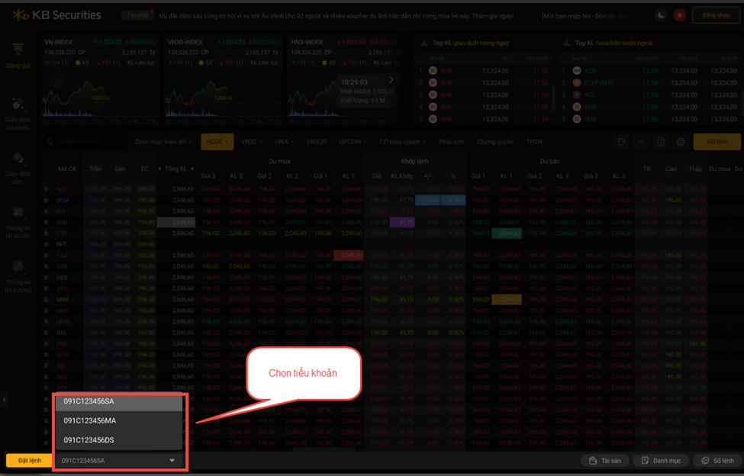Click the export file icon in the board toolbar
The height and width of the screenshot is (476, 744).
(x=661, y=142)
